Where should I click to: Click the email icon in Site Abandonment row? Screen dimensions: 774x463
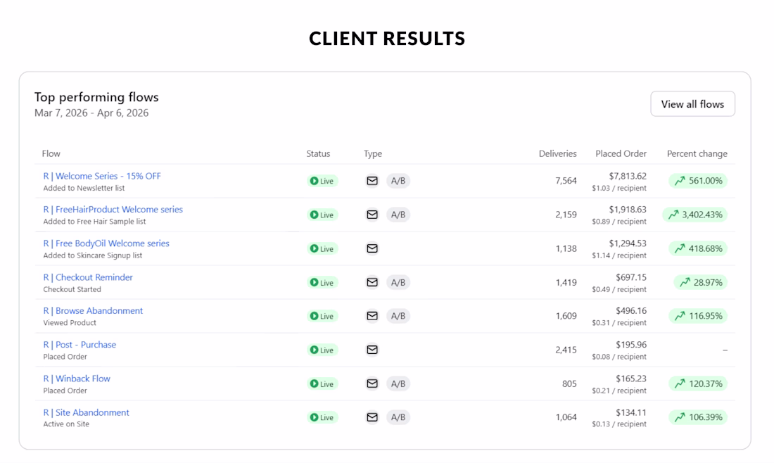tap(372, 417)
